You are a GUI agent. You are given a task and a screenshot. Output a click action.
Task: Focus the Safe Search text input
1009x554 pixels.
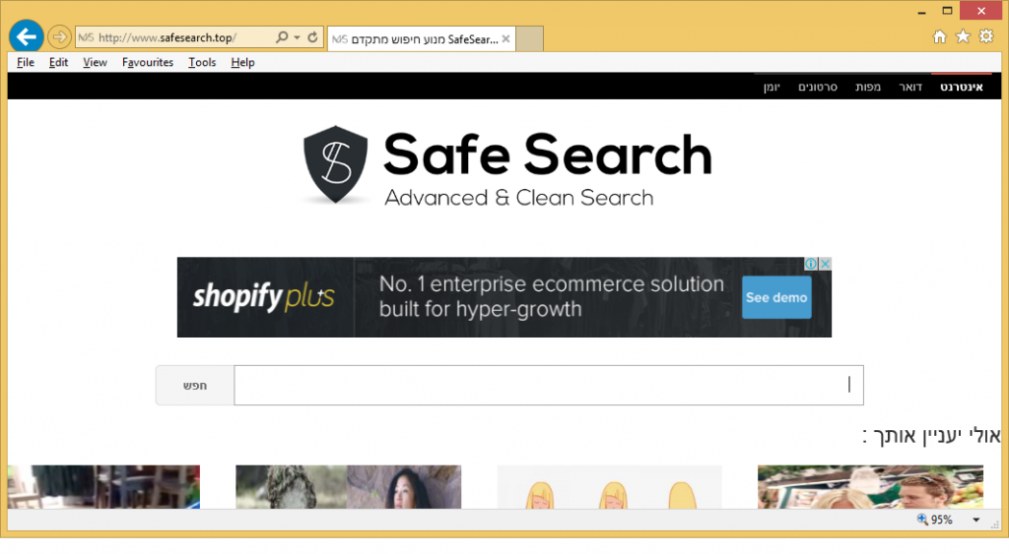coord(549,386)
